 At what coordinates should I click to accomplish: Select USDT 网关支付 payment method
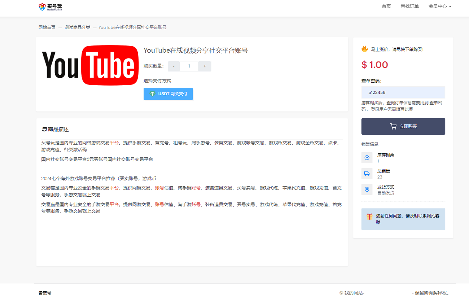click(168, 94)
